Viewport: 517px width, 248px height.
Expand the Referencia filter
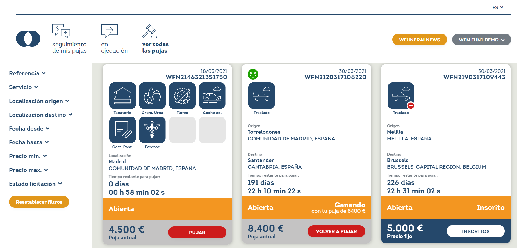point(27,73)
